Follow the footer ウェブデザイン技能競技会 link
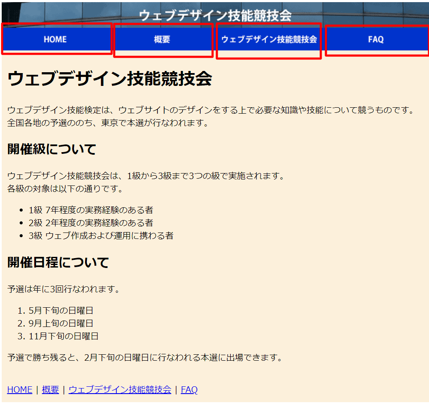 pyautogui.click(x=120, y=389)
